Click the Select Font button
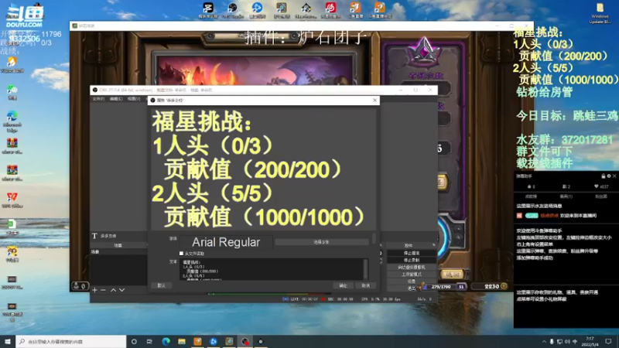 (321, 242)
